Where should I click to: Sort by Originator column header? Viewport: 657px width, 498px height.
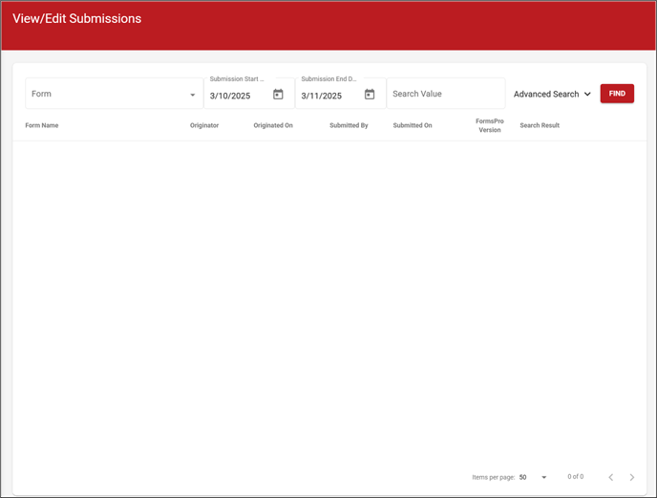pyautogui.click(x=204, y=125)
